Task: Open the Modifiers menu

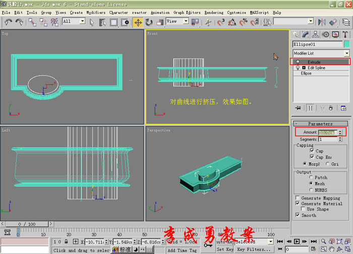Action: coord(96,13)
